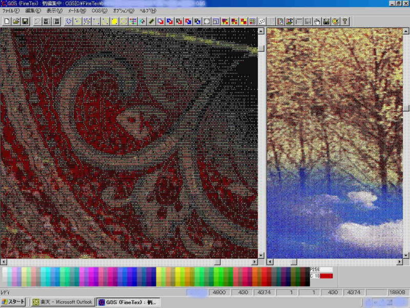Image resolution: width=410 pixels, height=308 pixels.
Task: Open the color palette painter icon
Action: pos(335,22)
